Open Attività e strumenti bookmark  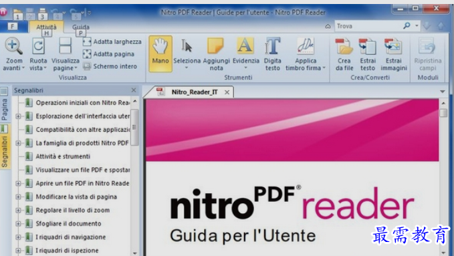click(x=63, y=156)
